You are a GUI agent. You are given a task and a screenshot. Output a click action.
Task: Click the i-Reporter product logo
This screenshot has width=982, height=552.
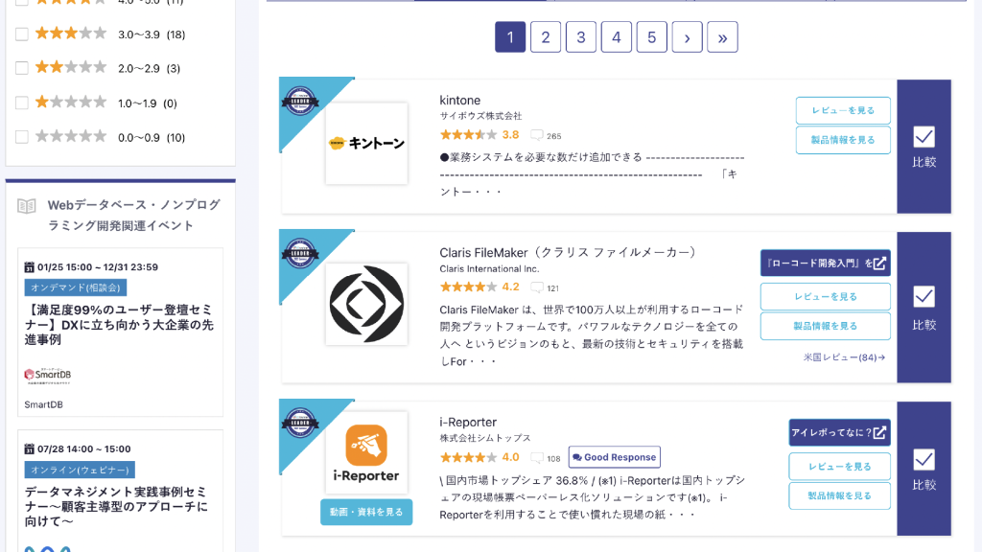pyautogui.click(x=366, y=453)
